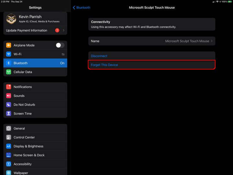Viewport: 233px width, 175px height.
Task: Go back using the Bluetooth chevron
Action: pos(74,7)
